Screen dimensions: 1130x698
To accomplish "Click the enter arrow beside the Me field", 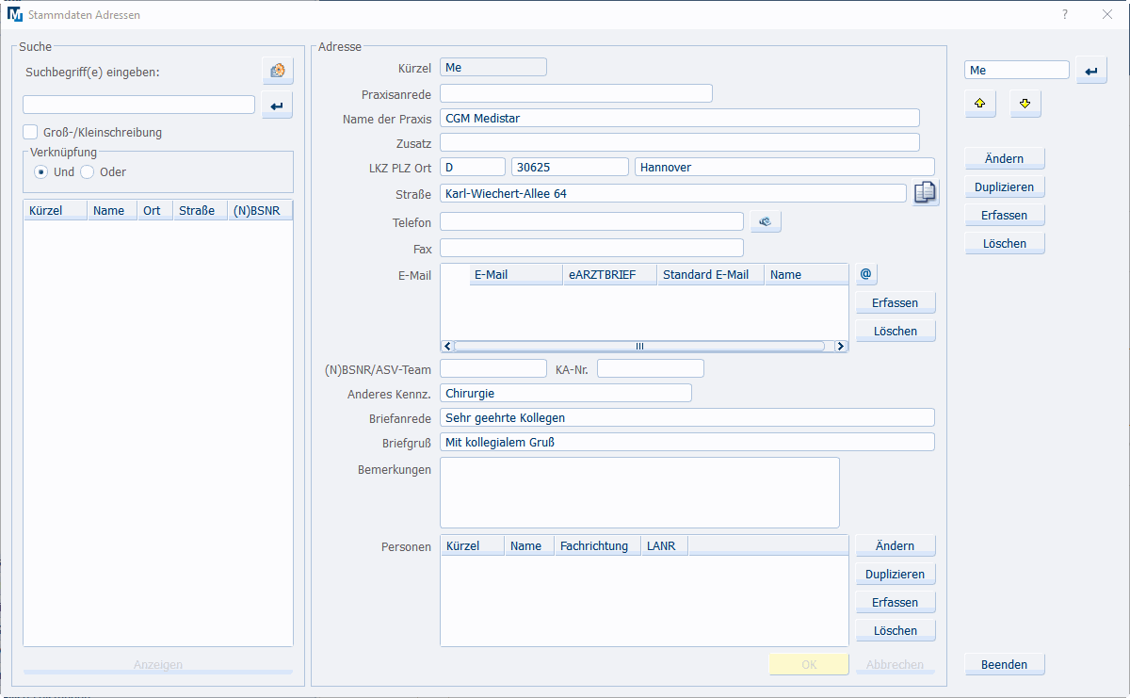I will pyautogui.click(x=1091, y=71).
